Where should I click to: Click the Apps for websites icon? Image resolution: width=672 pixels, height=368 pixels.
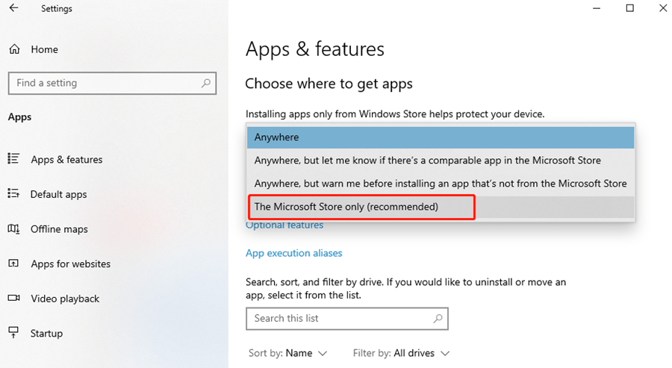(13, 263)
